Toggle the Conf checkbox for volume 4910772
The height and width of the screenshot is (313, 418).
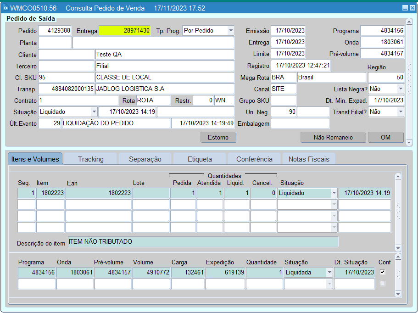pos(382,272)
